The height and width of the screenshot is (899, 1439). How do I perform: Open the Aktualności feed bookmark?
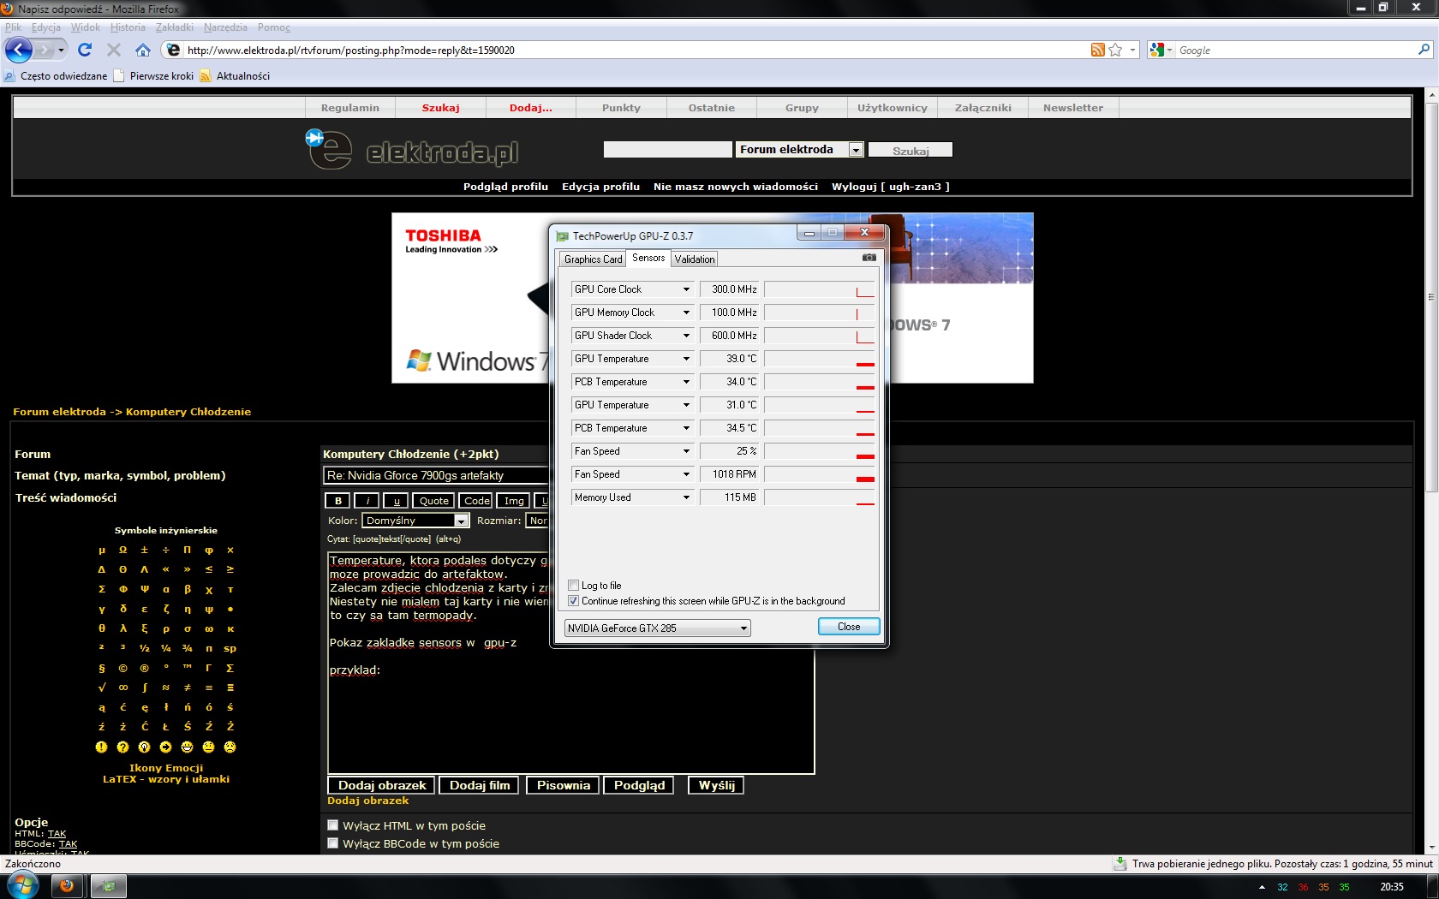236,76
